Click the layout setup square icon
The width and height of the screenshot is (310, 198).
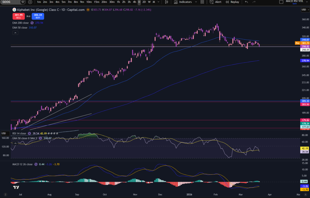pyautogui.click(x=281, y=2)
